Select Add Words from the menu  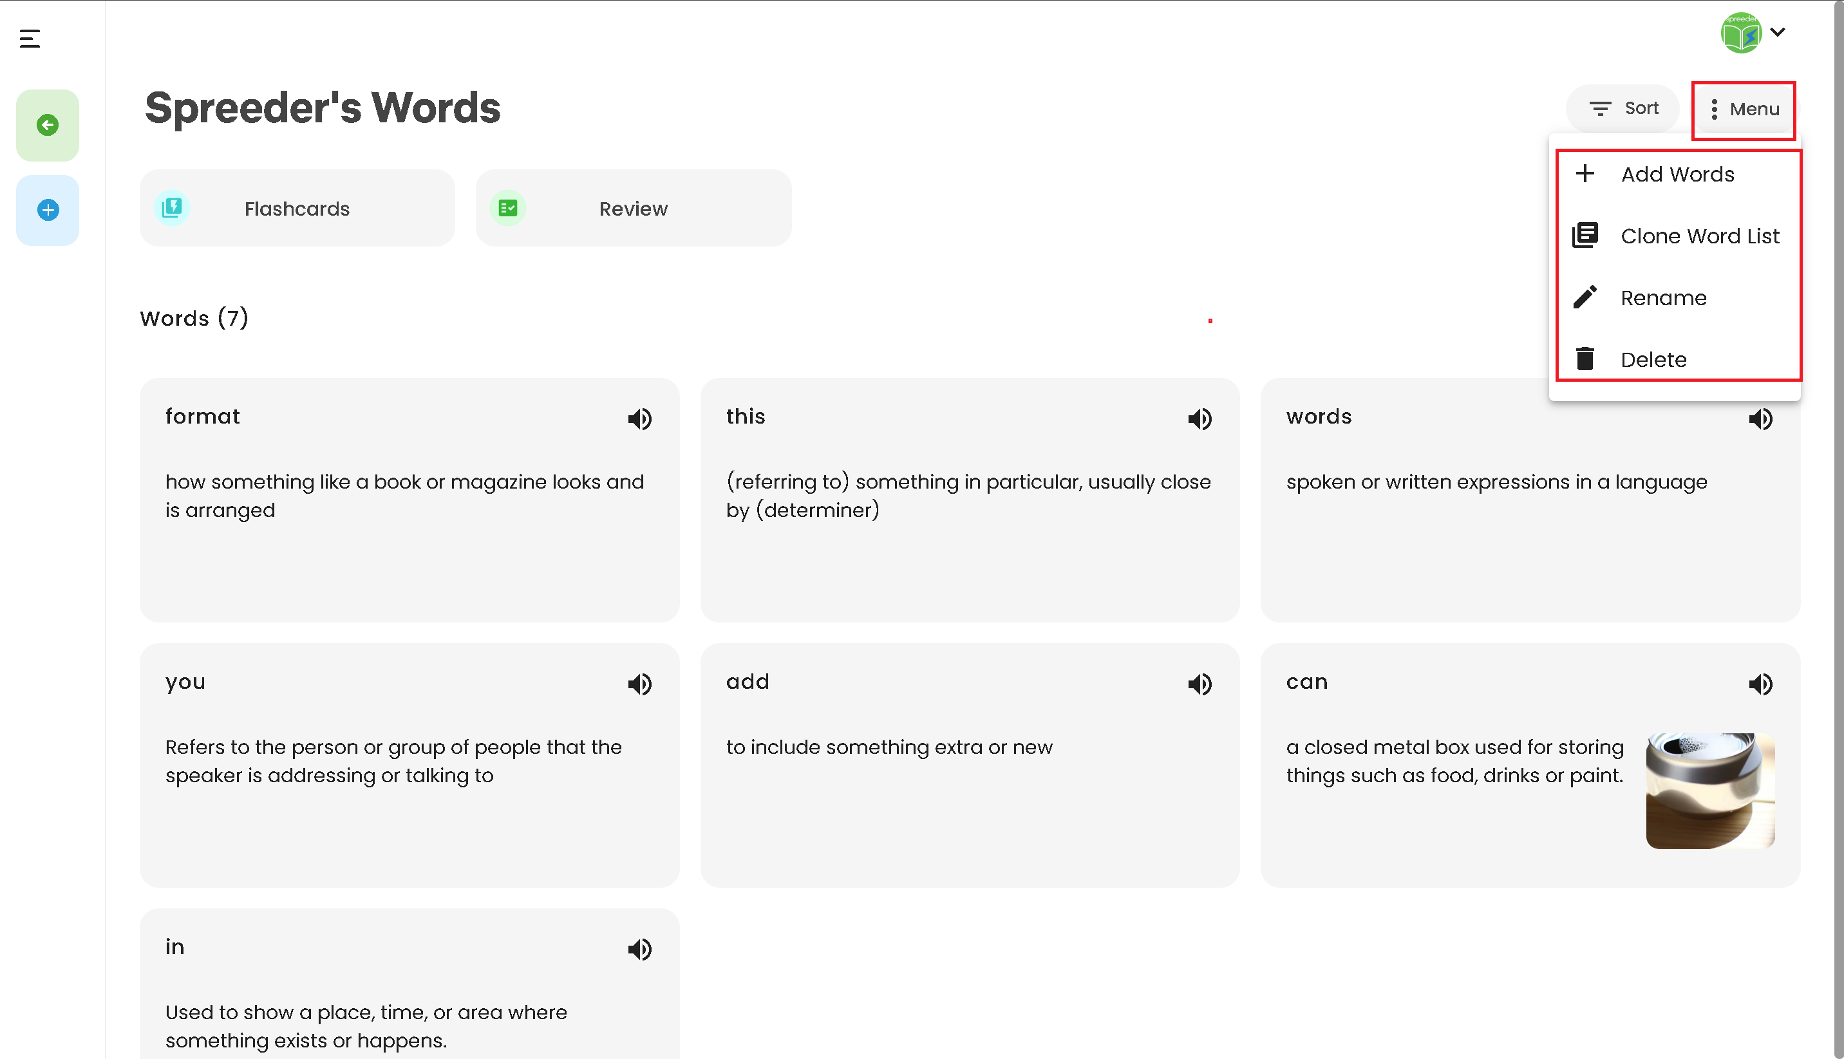[1676, 174]
